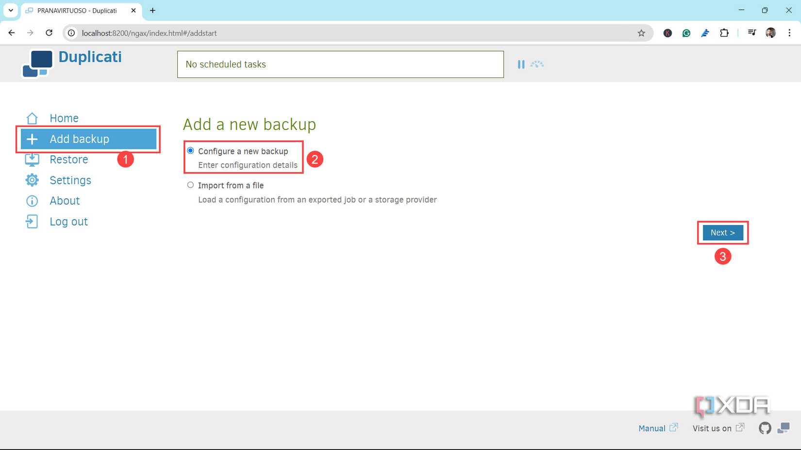This screenshot has height=450, width=801.
Task: Click the Duplicati logo in the header
Action: (37, 64)
